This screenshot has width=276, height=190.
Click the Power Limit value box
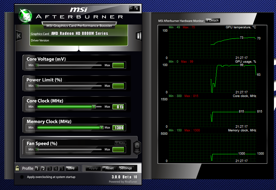pyautogui.click(x=118, y=86)
